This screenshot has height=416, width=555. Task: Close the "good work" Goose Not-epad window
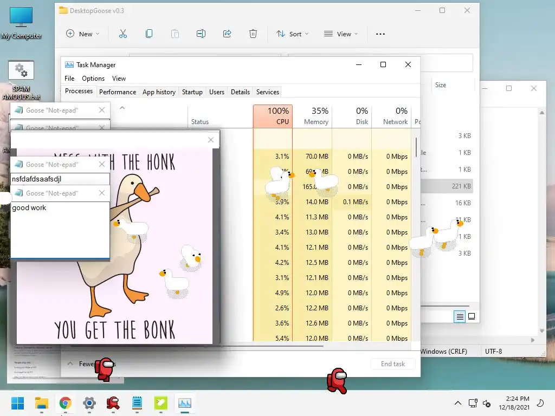102,193
